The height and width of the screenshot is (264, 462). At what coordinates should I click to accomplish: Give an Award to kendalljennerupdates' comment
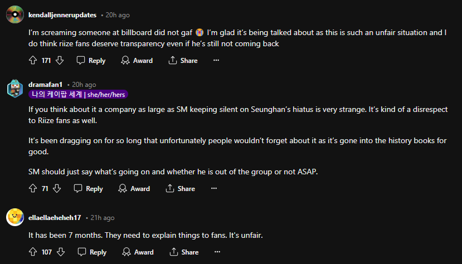(137, 60)
